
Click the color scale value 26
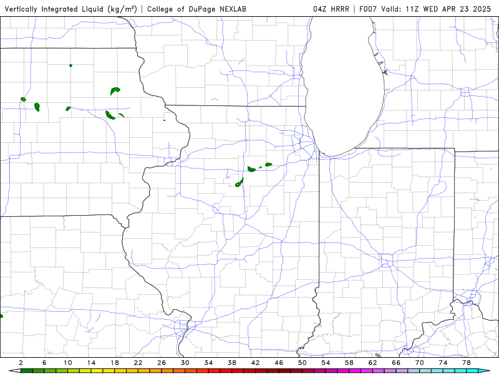click(162, 363)
